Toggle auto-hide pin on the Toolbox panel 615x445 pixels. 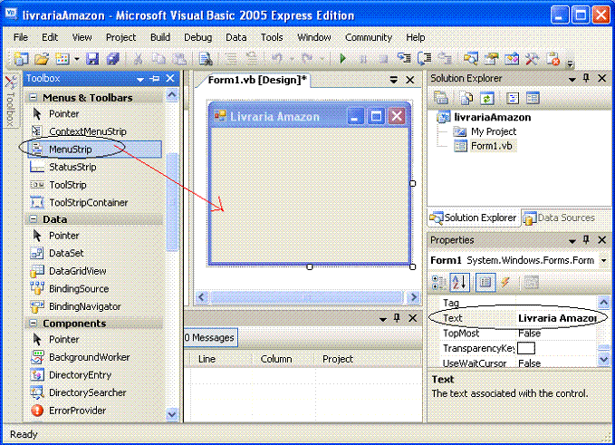click(155, 79)
